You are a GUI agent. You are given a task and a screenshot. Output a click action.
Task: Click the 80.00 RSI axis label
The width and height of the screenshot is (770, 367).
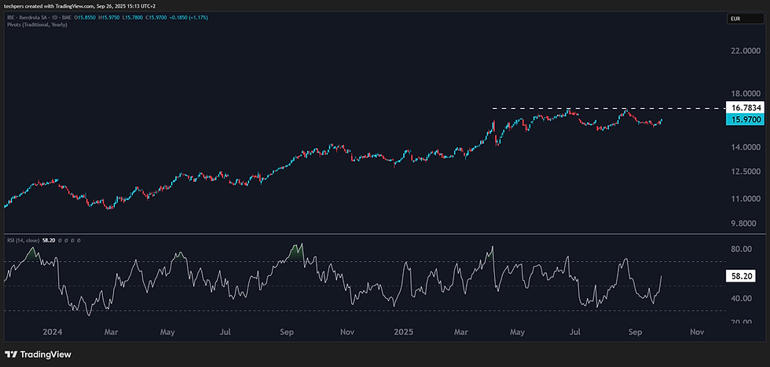click(x=742, y=249)
